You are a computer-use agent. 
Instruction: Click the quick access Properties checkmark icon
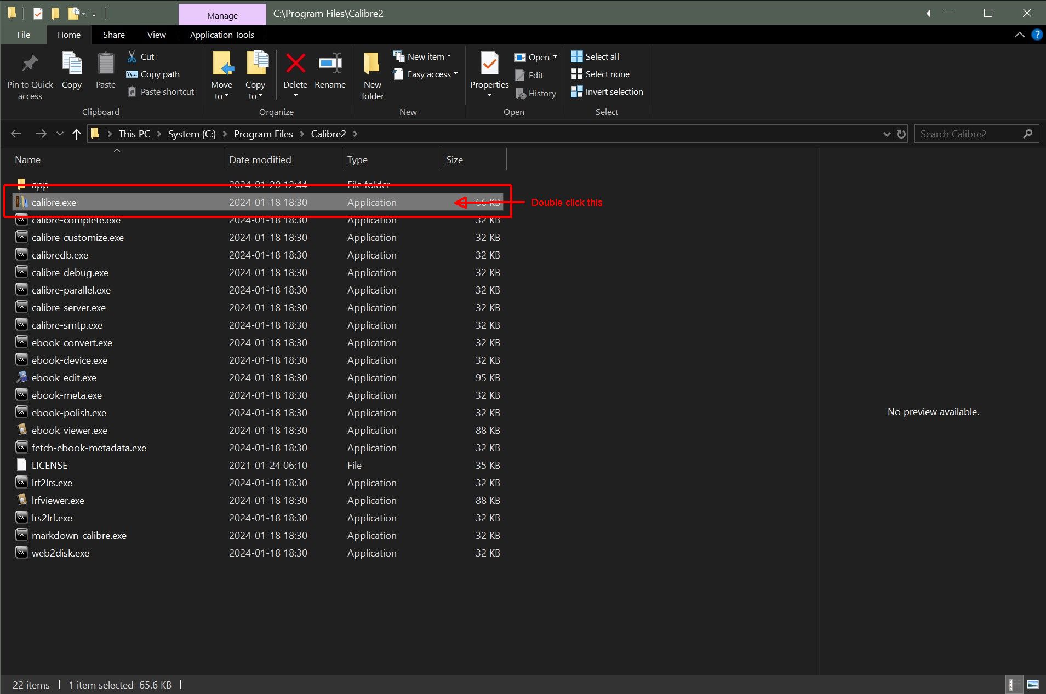pos(38,13)
